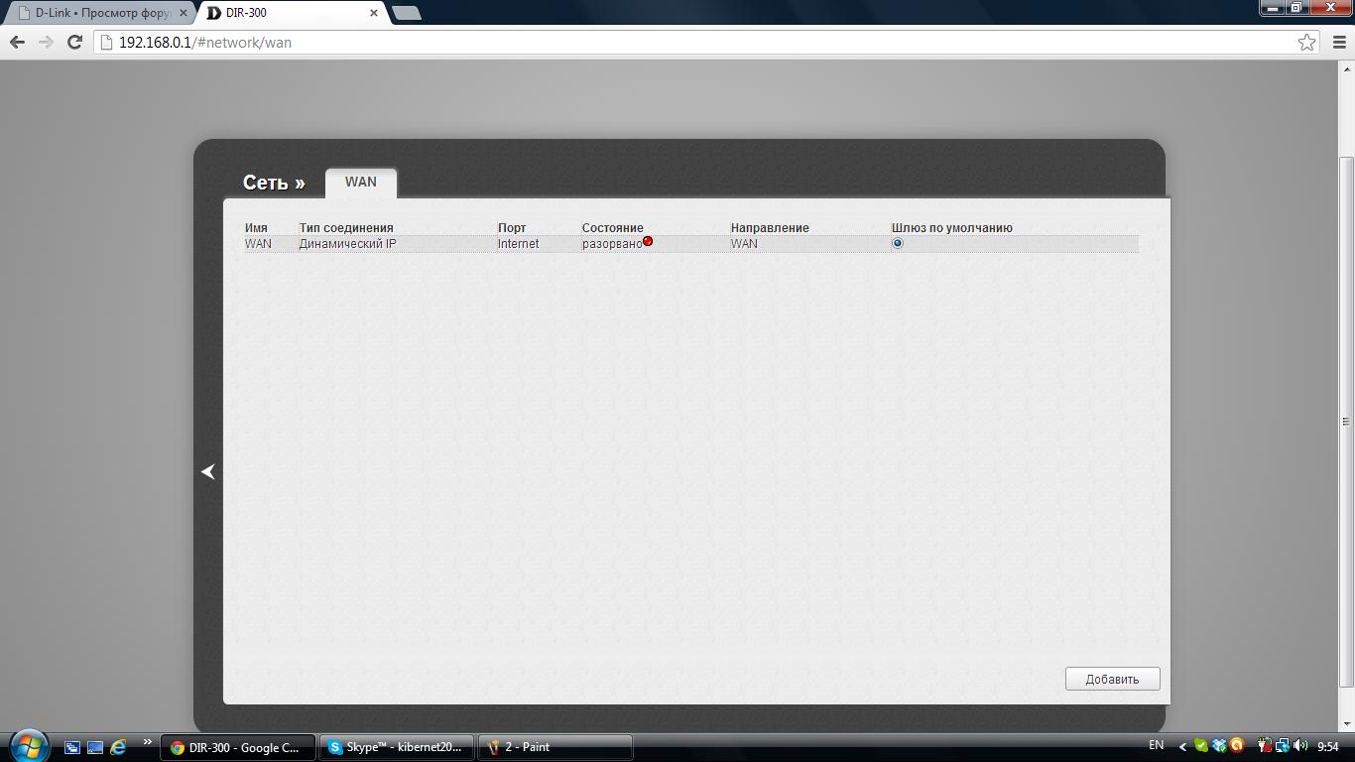
Task: Click the 9:54 system clock
Action: (1327, 746)
